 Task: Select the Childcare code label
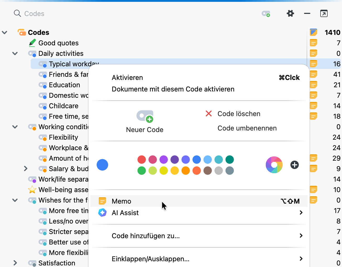64,106
